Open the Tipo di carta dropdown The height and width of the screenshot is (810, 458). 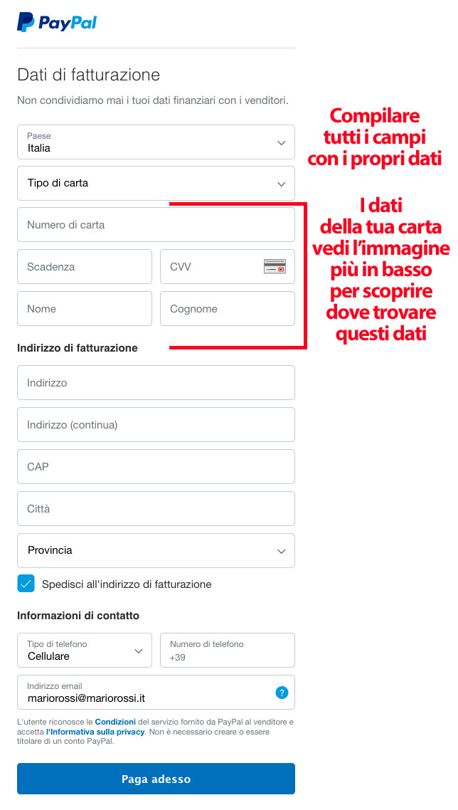pyautogui.click(x=156, y=184)
